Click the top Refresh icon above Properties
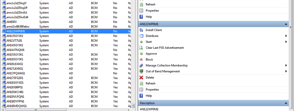Image resolution: width=294 pixels, height=111 pixels. coord(141,4)
